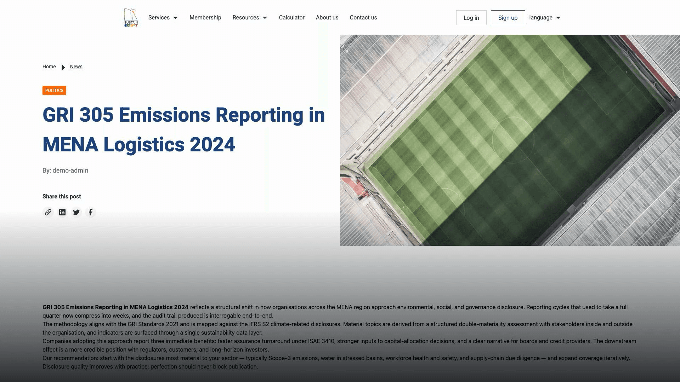Click the article title heading
Viewport: 680px width, 382px height.
(184, 129)
